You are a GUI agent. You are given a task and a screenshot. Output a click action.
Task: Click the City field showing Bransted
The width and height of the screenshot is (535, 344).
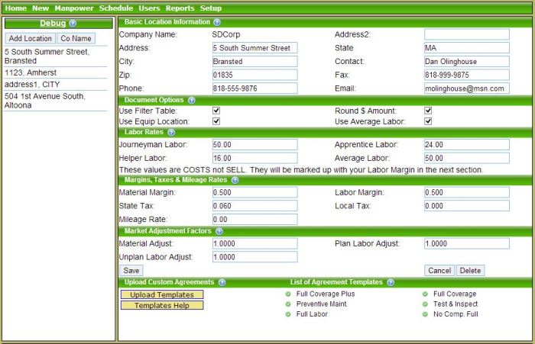(x=255, y=62)
